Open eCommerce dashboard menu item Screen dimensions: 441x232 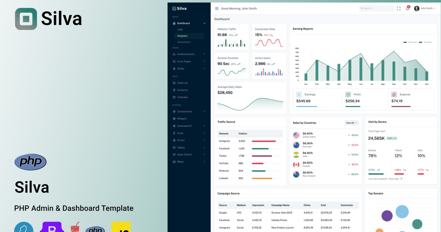pyautogui.click(x=183, y=42)
